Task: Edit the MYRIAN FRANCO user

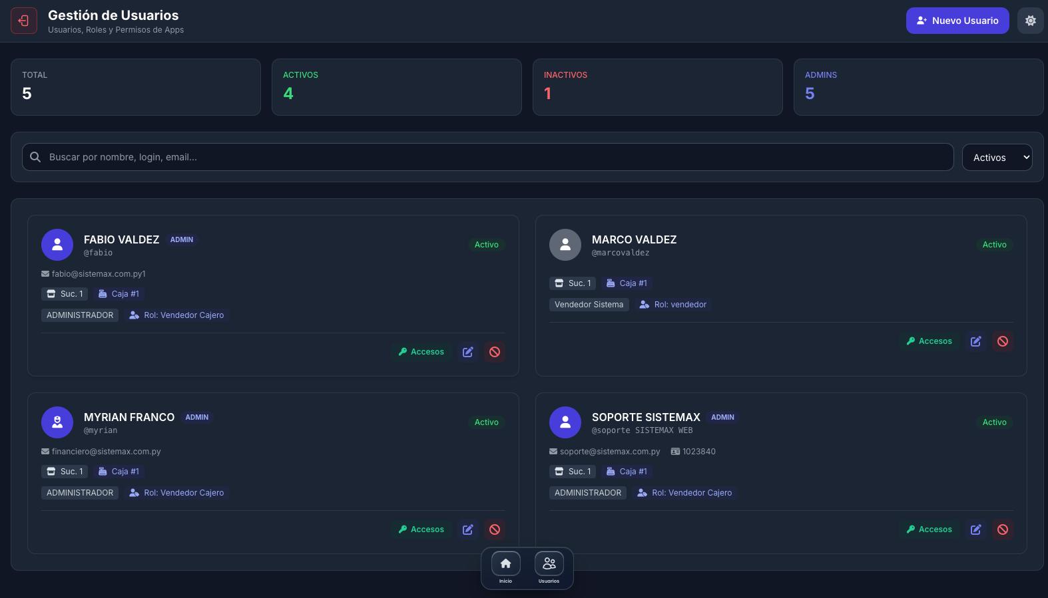Action: click(x=468, y=529)
